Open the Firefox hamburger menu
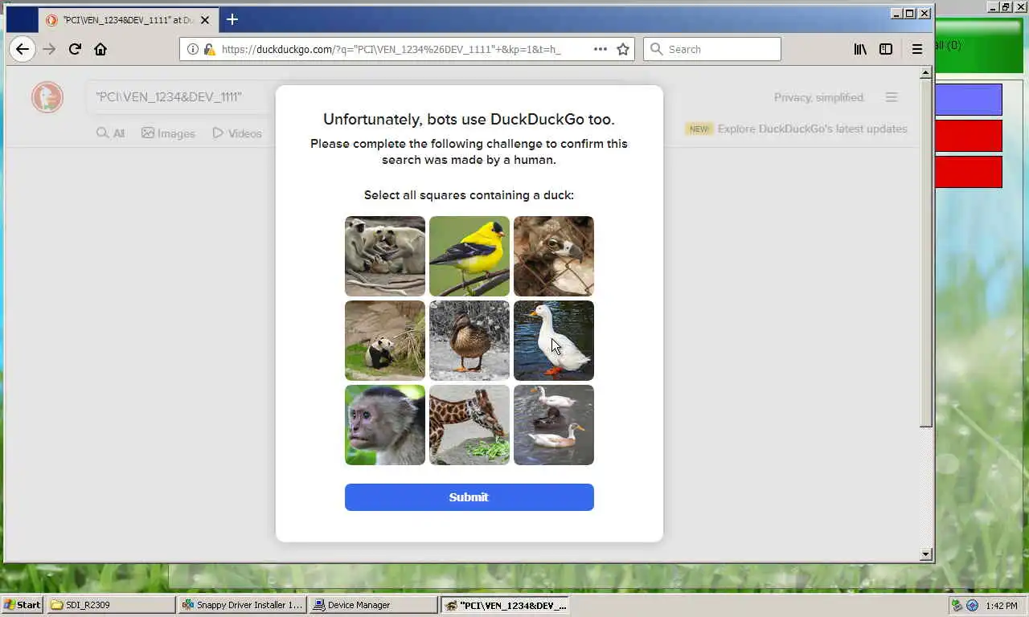Image resolution: width=1029 pixels, height=617 pixels. coord(916,49)
